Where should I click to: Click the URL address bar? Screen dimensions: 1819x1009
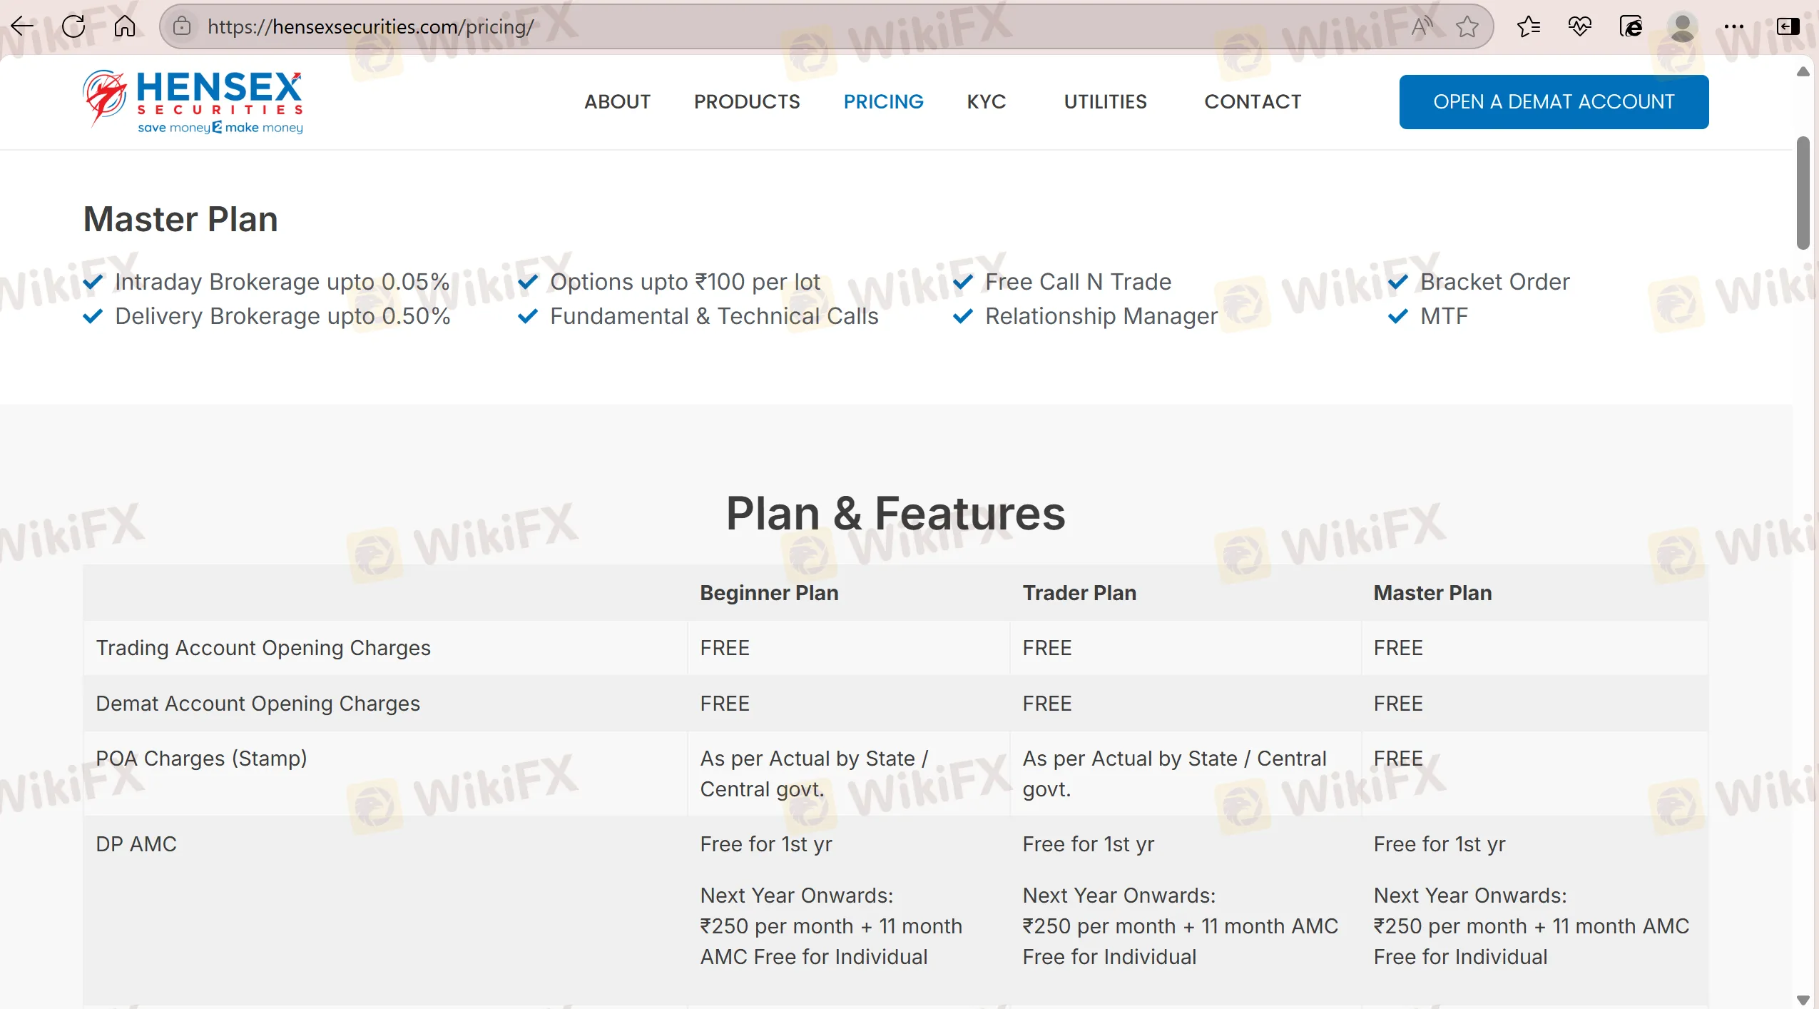coord(785,26)
